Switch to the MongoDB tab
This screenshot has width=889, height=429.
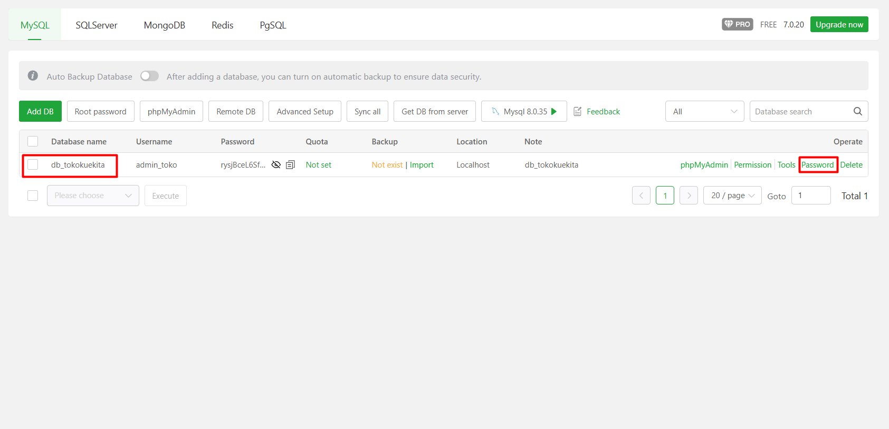[164, 25]
